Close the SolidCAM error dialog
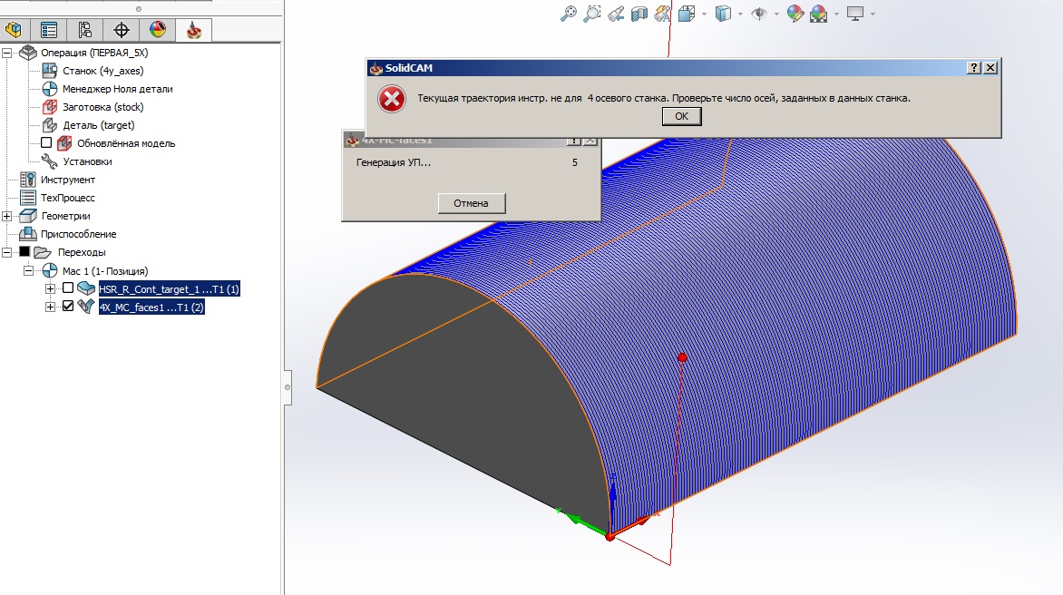Image resolution: width=1063 pixels, height=595 pixels. (990, 68)
